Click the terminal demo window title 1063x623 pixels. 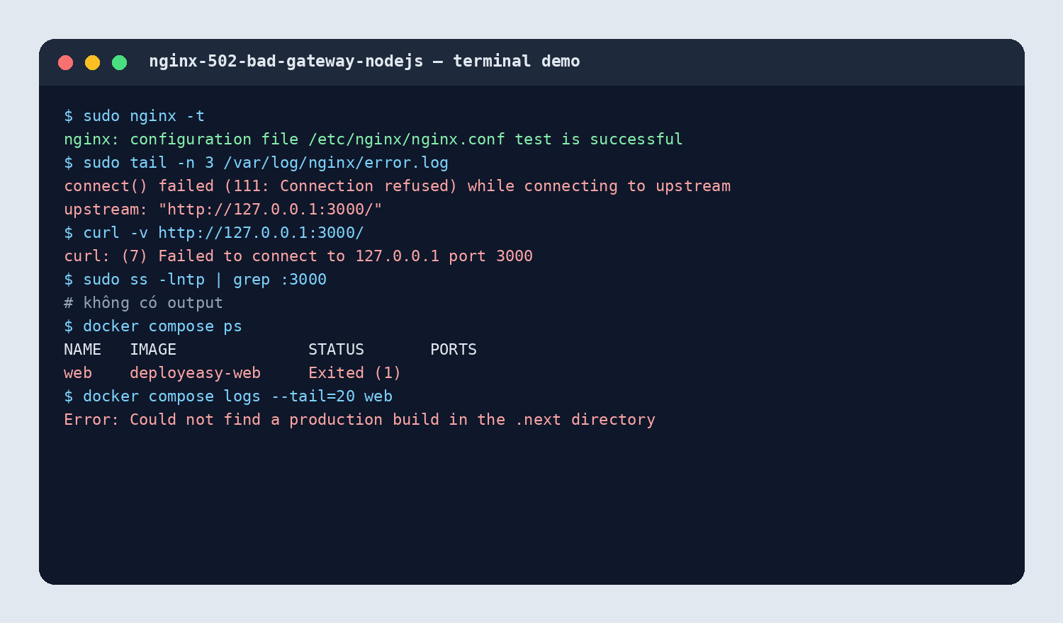pos(364,62)
